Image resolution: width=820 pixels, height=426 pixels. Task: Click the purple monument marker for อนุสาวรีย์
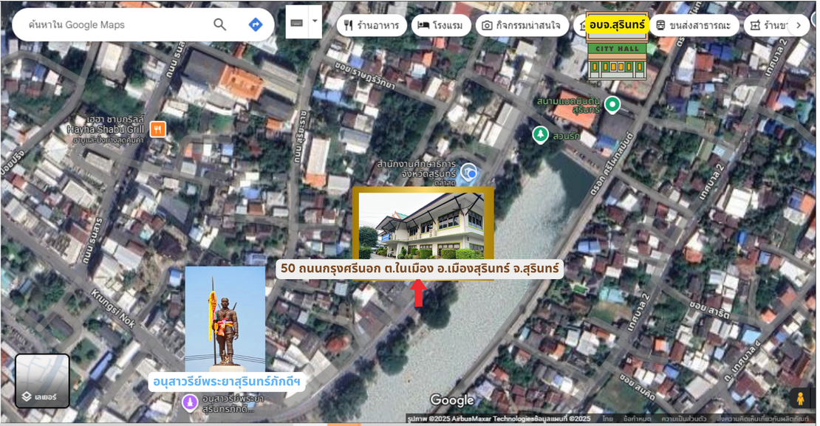pos(190,402)
